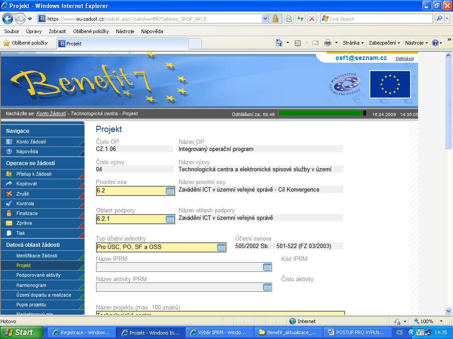Open Benefit_aktualizace folder in taskbar

click(288, 332)
